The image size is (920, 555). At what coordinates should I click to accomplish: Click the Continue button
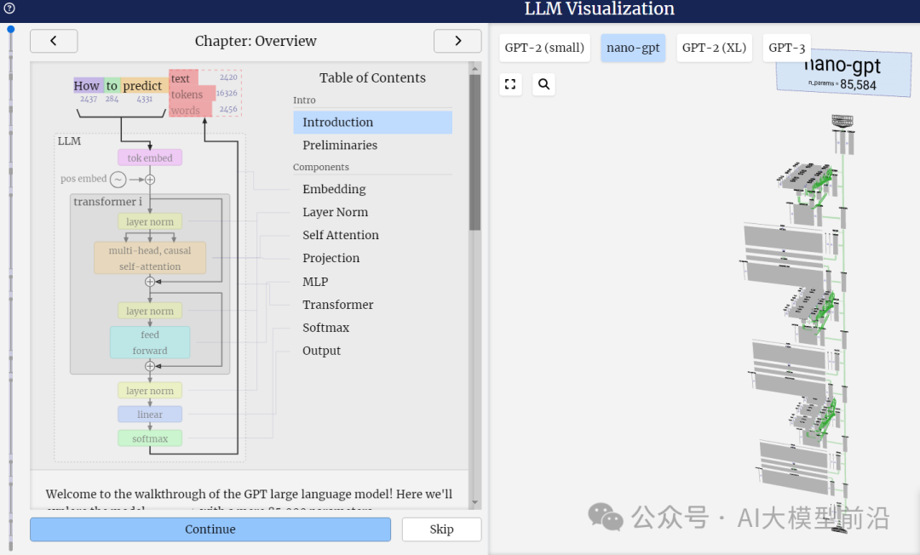coord(210,529)
